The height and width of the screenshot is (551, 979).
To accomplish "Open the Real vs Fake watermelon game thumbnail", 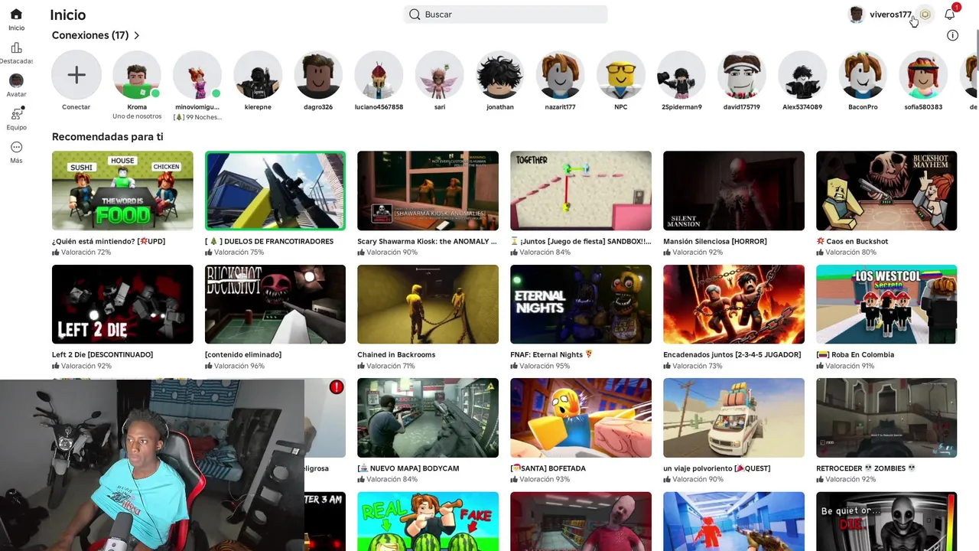I will pyautogui.click(x=428, y=521).
